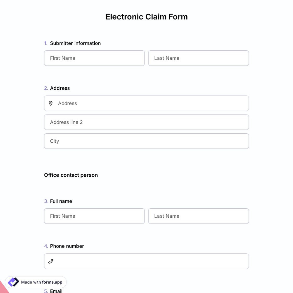Viewport: 293px width, 293px height.
Task: Click inside the Phone number input field
Action: pyautogui.click(x=146, y=261)
